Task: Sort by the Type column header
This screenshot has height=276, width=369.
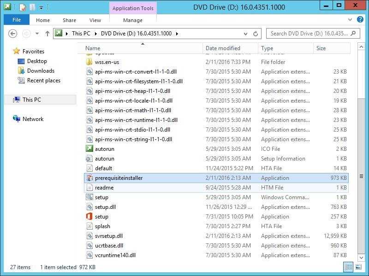Action: pyautogui.click(x=286, y=48)
